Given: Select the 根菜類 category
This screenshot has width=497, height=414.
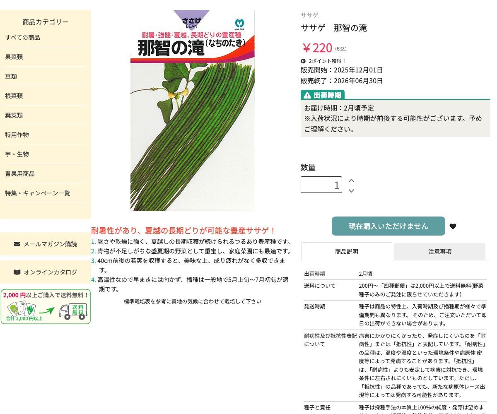Looking at the screenshot, I should coord(14,96).
